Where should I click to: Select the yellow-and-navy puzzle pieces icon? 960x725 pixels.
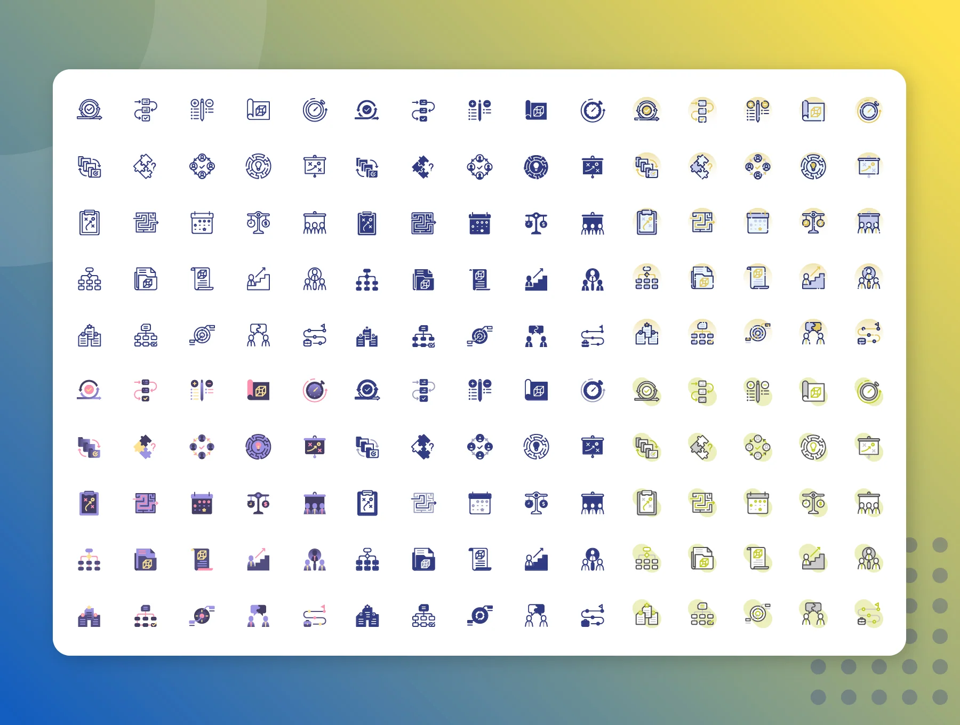[146, 447]
